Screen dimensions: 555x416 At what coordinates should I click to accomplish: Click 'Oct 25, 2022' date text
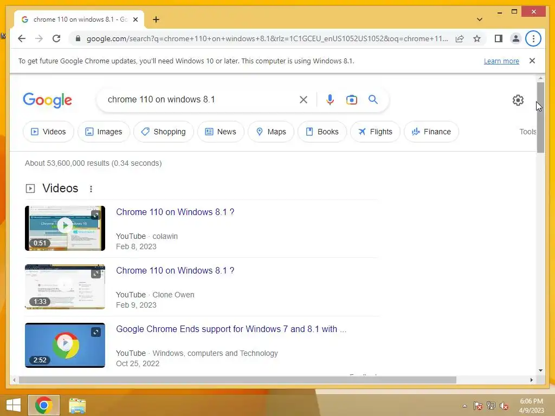click(x=138, y=363)
